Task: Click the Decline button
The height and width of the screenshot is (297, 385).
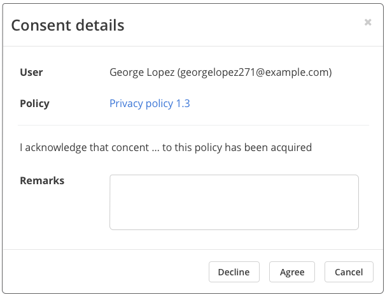Action: [x=234, y=272]
